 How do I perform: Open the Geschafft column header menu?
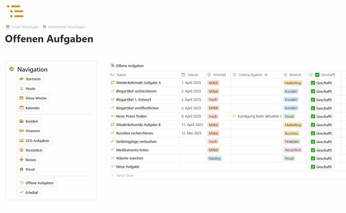(x=324, y=75)
